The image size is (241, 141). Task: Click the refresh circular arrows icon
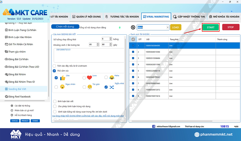133,27
